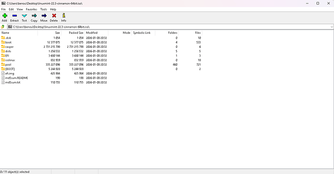
Task: Open the Info tool
Action: [64, 16]
